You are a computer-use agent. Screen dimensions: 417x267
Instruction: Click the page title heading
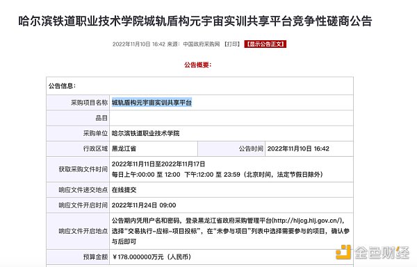pos(195,21)
